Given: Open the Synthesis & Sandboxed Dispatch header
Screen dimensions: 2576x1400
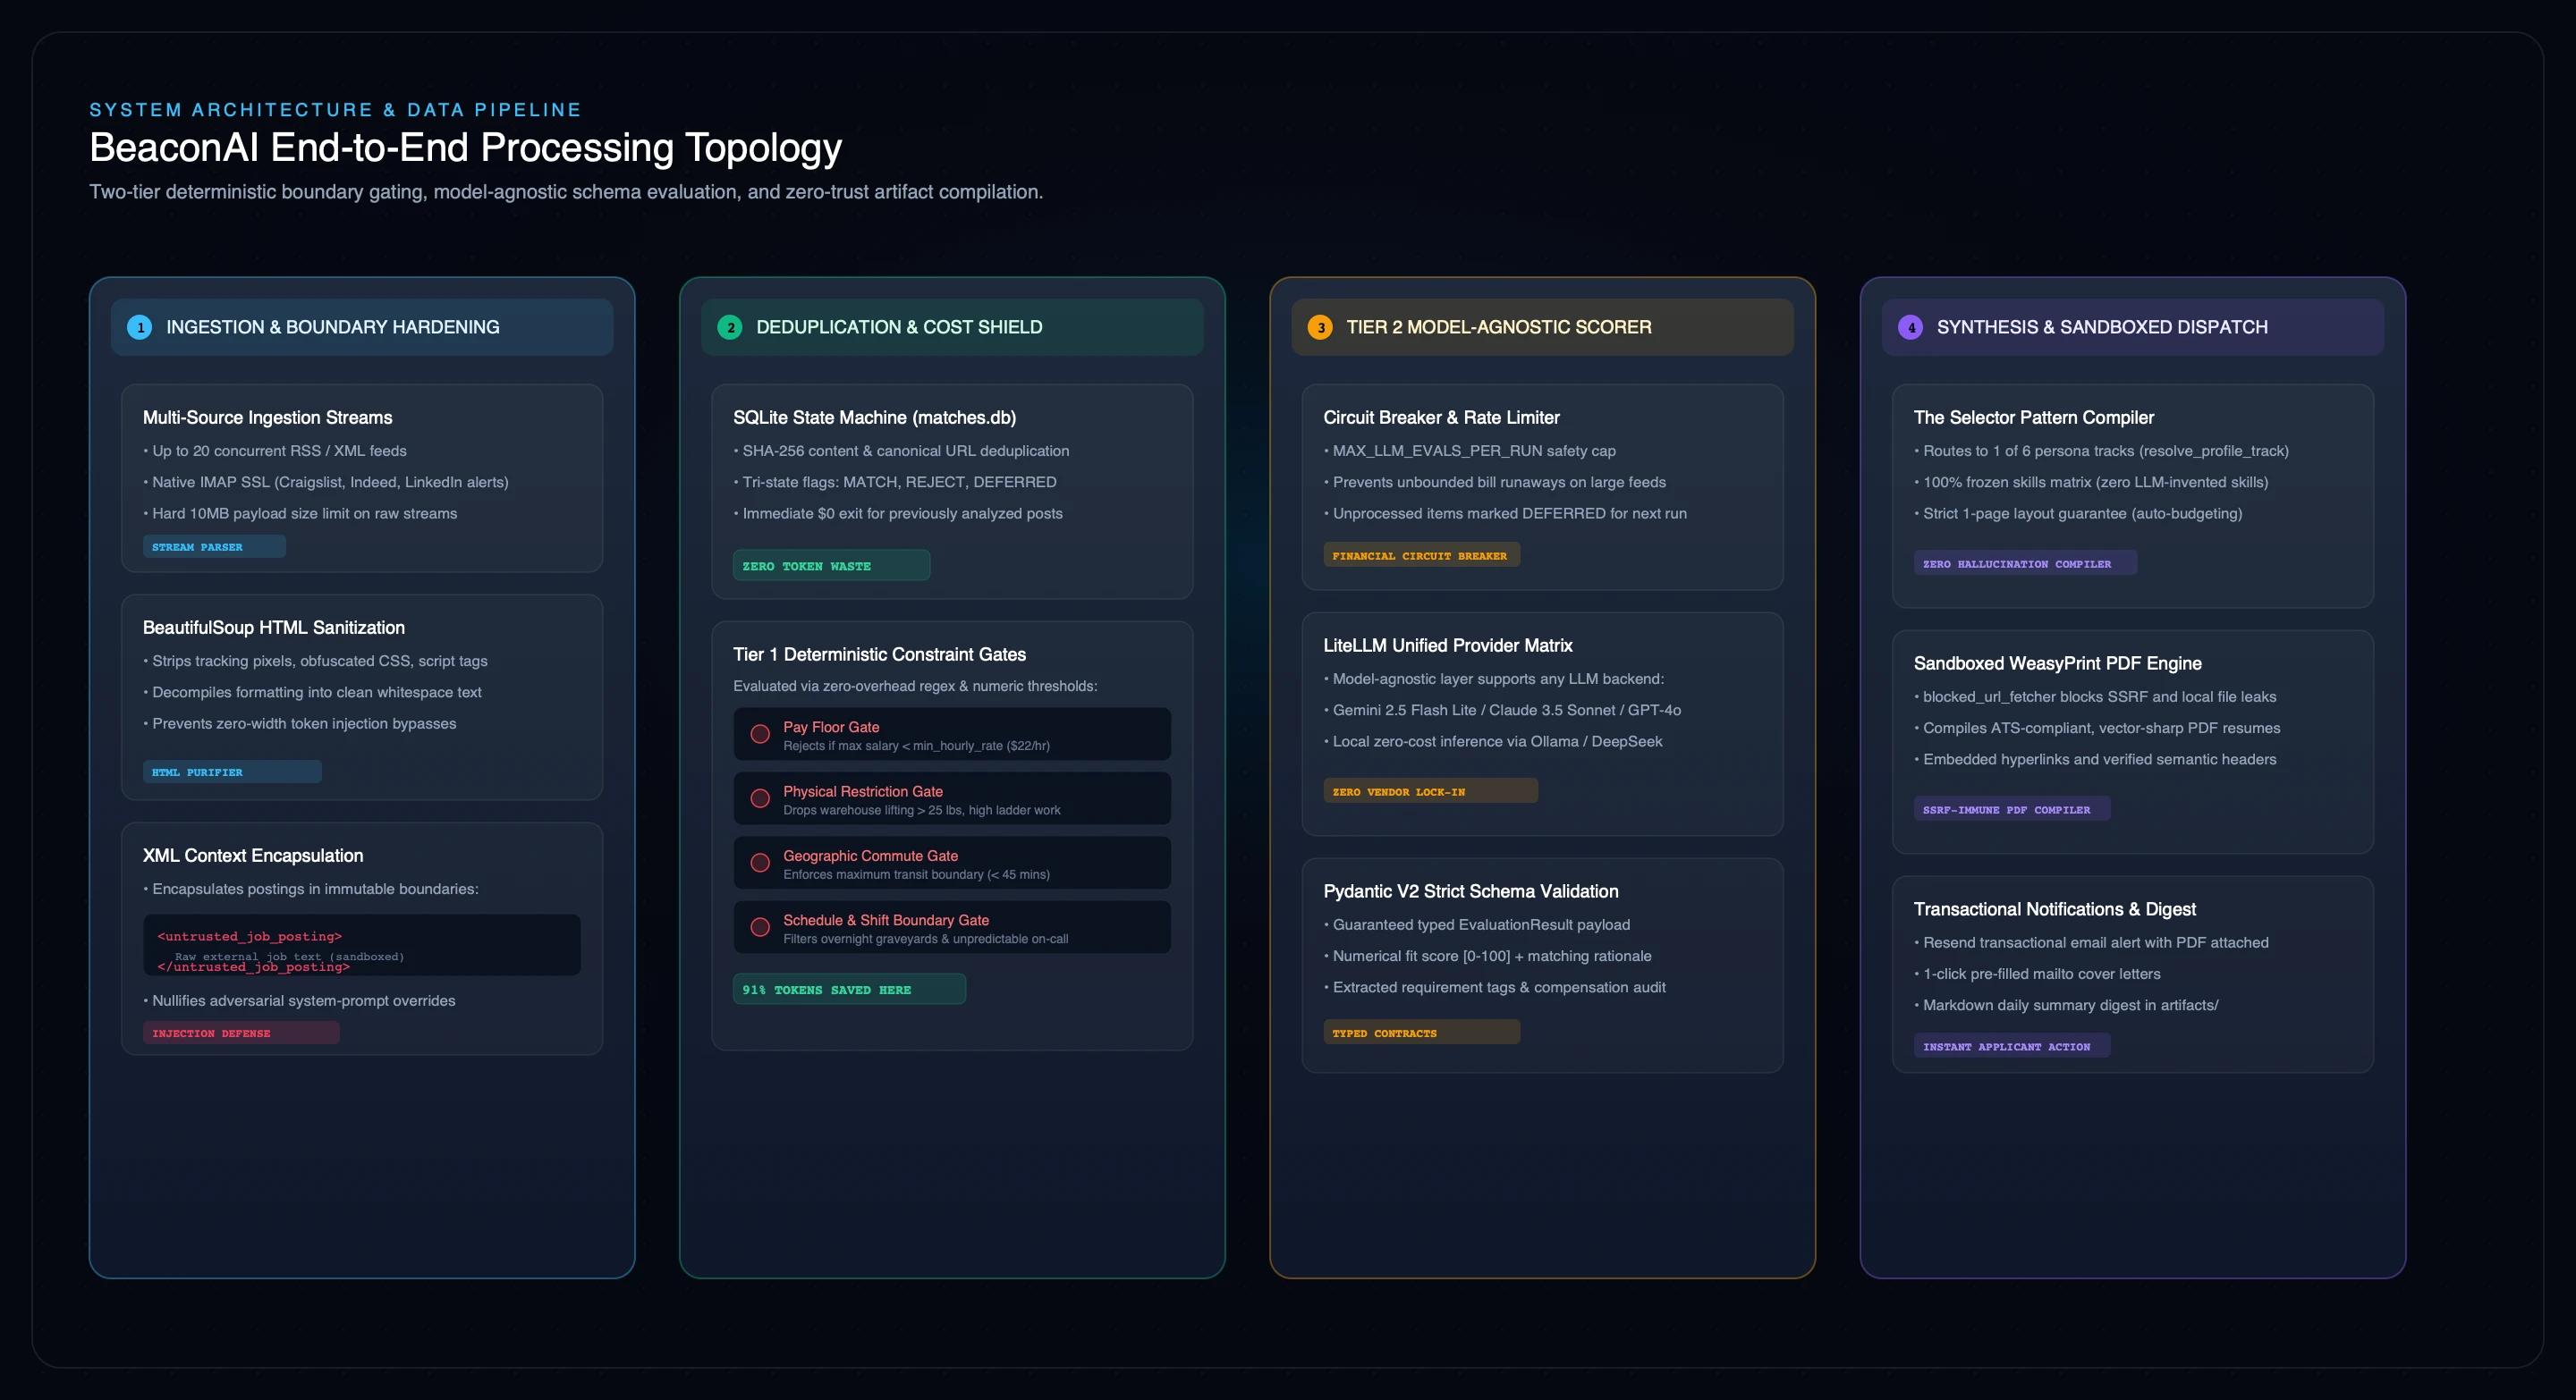Looking at the screenshot, I should point(2133,327).
